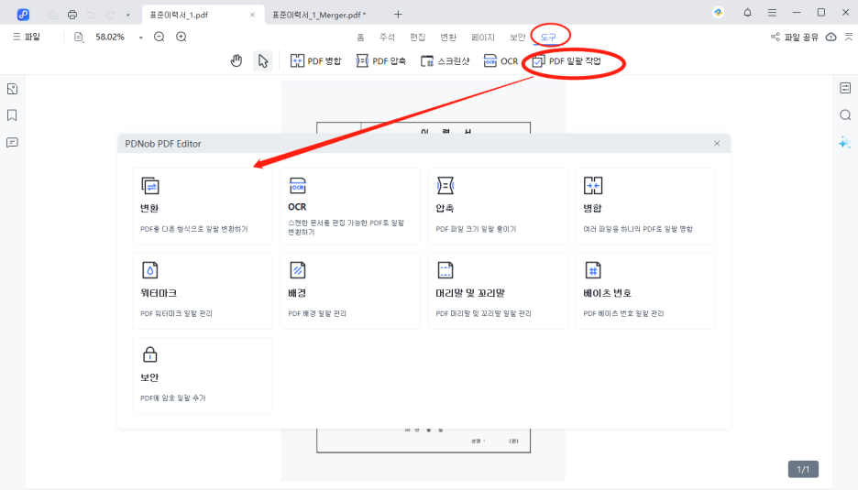Select the Hand pan tool
Image resolution: width=858 pixels, height=490 pixels.
(x=236, y=60)
